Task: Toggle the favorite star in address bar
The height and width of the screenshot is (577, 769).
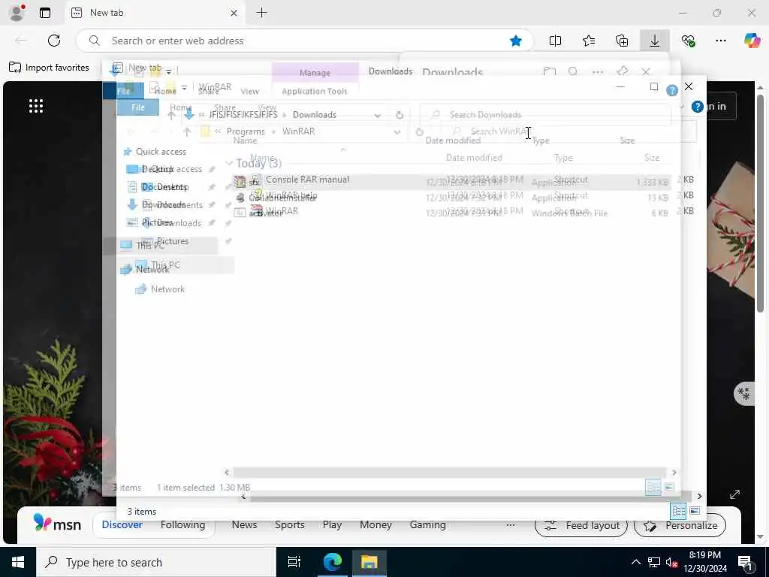Action: 515,41
